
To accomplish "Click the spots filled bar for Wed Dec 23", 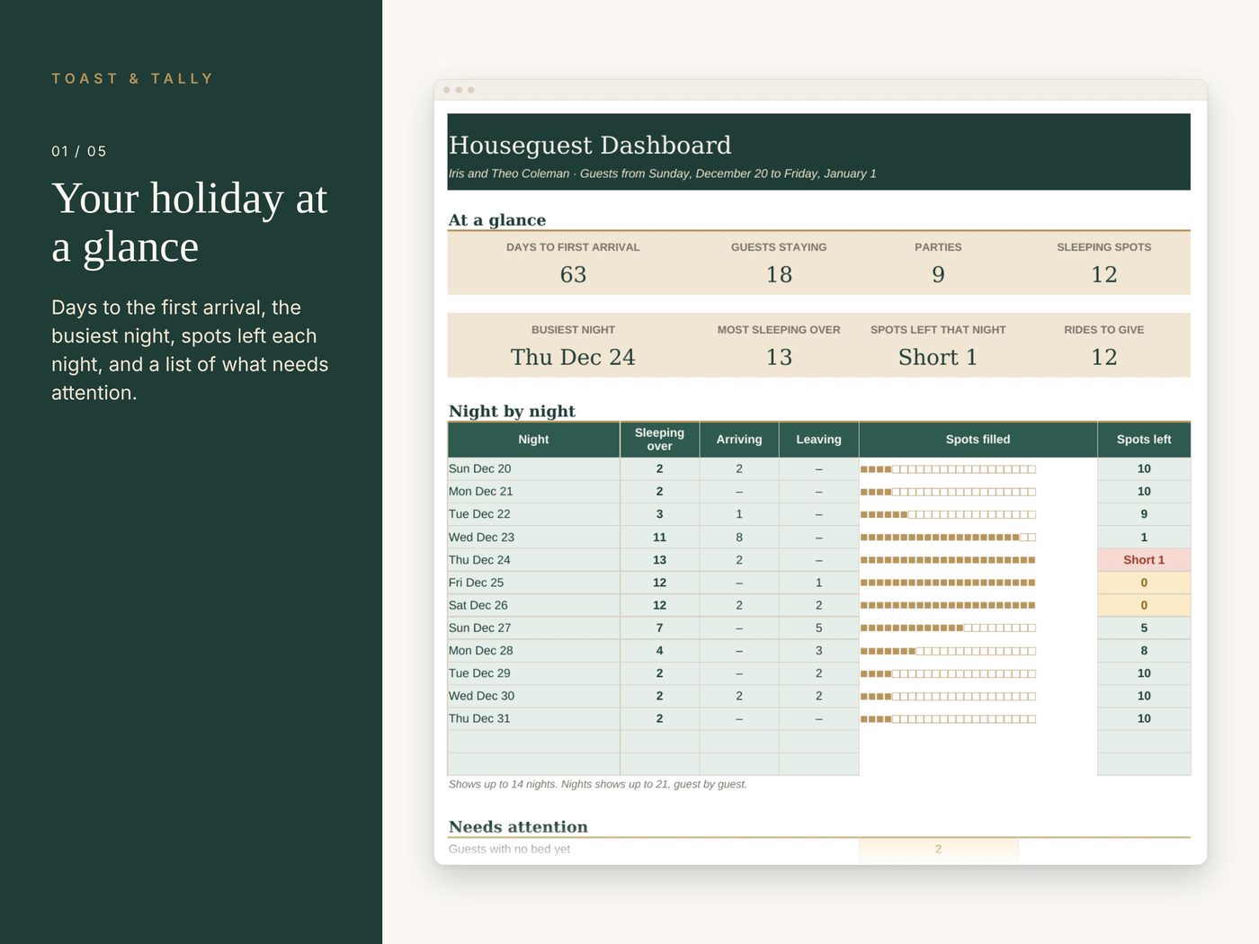I will click(948, 538).
